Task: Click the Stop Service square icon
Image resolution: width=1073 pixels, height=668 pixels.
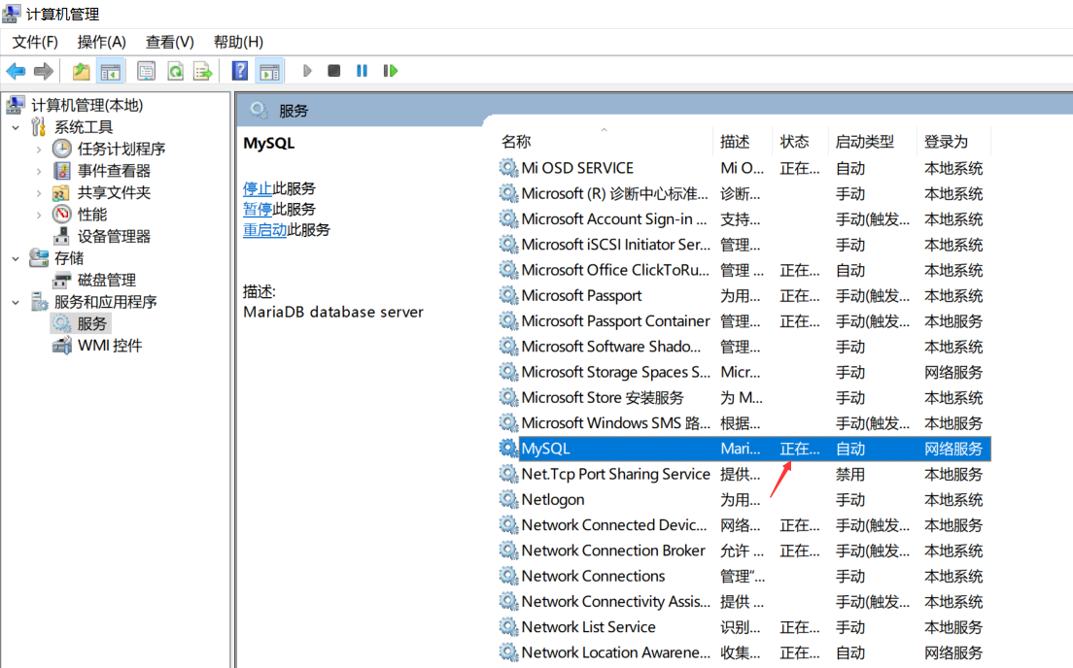Action: tap(334, 71)
